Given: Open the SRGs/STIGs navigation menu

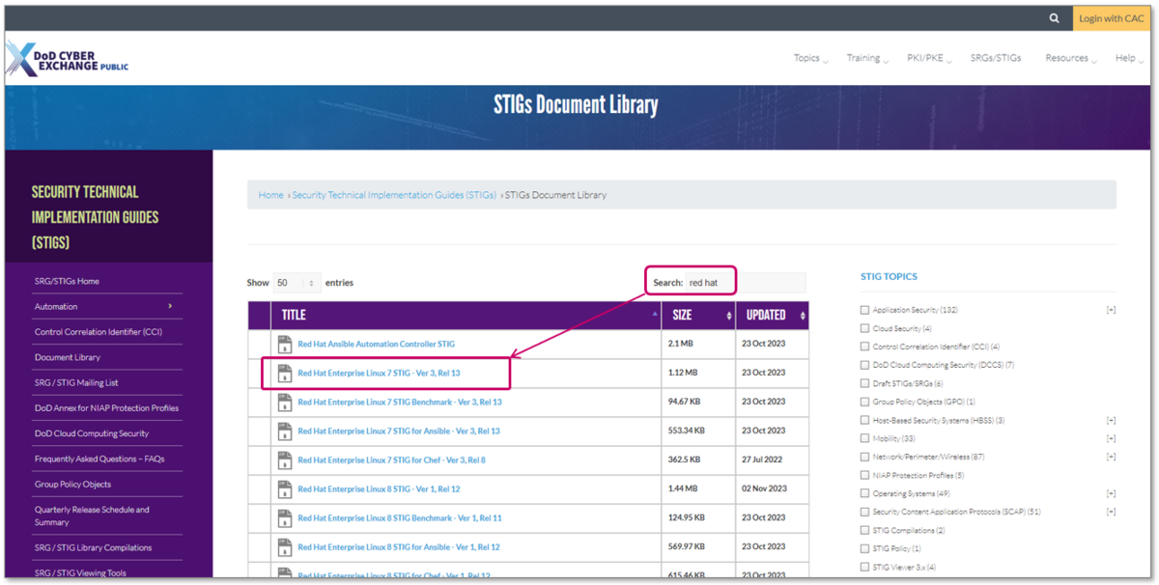Looking at the screenshot, I should click(996, 58).
